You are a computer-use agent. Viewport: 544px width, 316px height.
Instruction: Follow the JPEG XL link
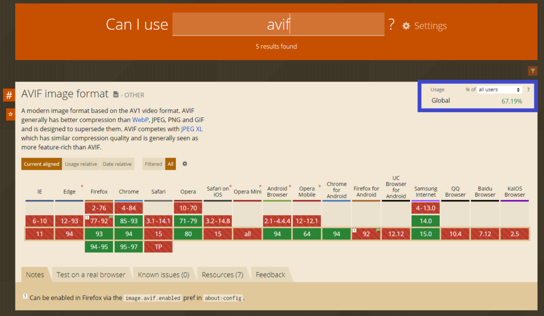point(191,129)
